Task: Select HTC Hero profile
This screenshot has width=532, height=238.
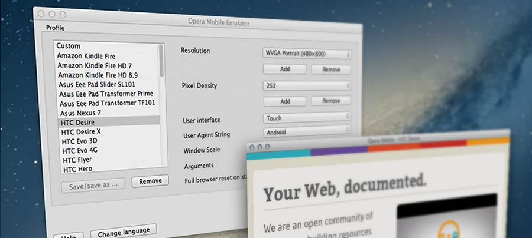Action: pos(79,170)
